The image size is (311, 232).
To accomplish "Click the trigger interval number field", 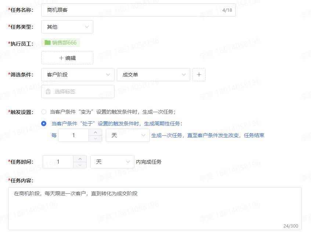I will point(73,135).
